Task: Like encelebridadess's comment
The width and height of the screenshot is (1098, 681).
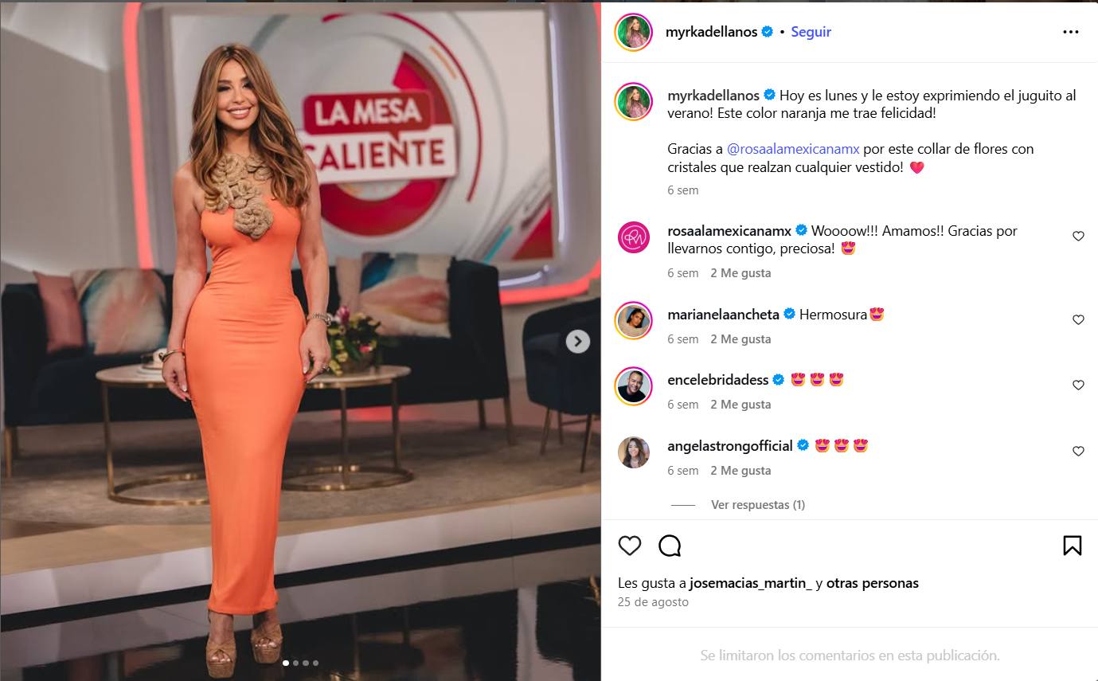Action: click(x=1078, y=386)
